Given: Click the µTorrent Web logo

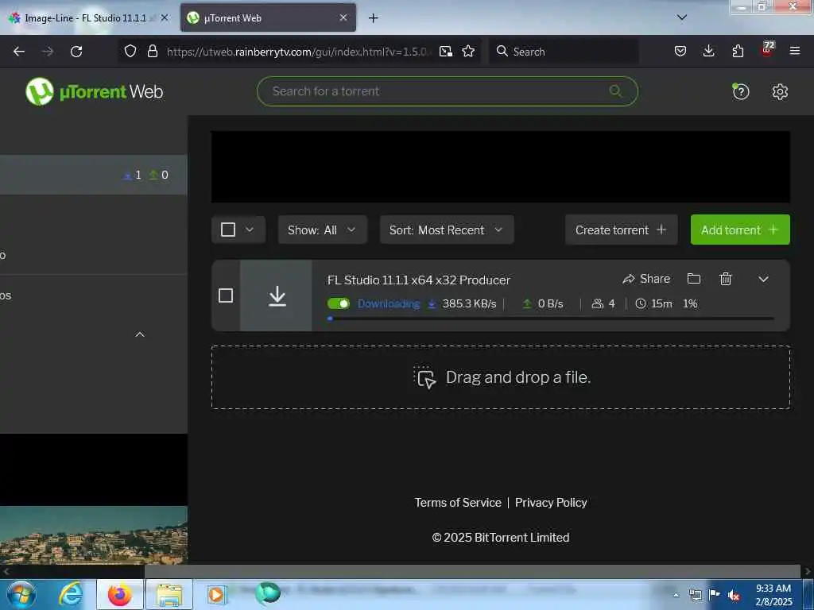Looking at the screenshot, I should pyautogui.click(x=94, y=91).
